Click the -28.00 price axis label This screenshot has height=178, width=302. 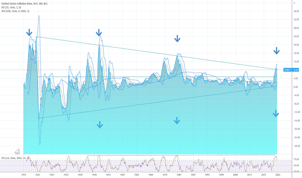296,146
